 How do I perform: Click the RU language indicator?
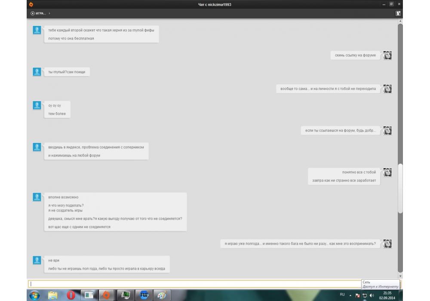342,295
